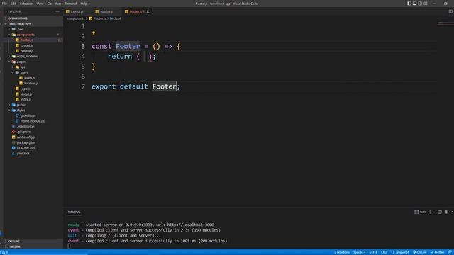This screenshot has height=255, width=454.
Task: Click Prettier status bar item
Action: pyautogui.click(x=437, y=252)
